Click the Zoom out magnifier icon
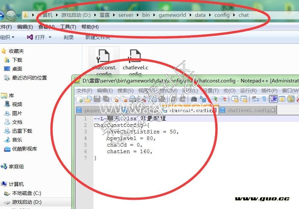This screenshot has width=299, height=209. click(223, 99)
